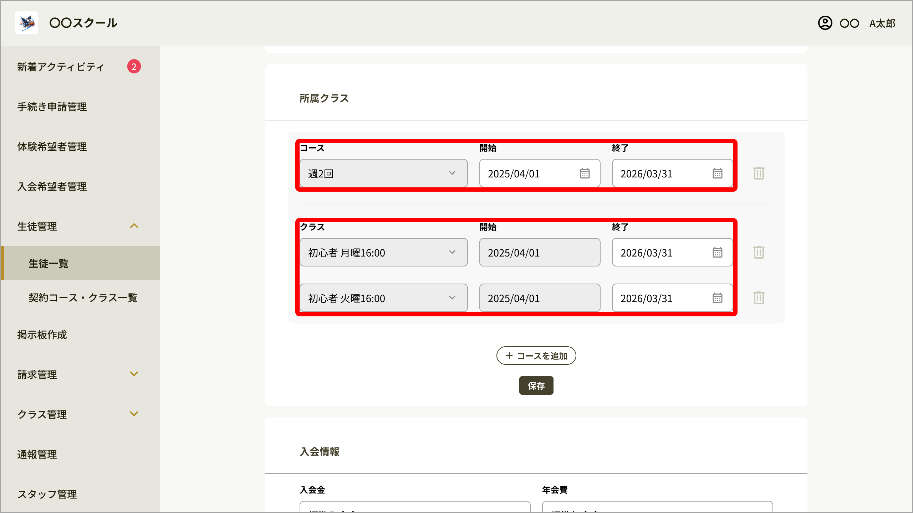Click Monday class start date field
Viewport: 913px width, 513px height.
(540, 253)
